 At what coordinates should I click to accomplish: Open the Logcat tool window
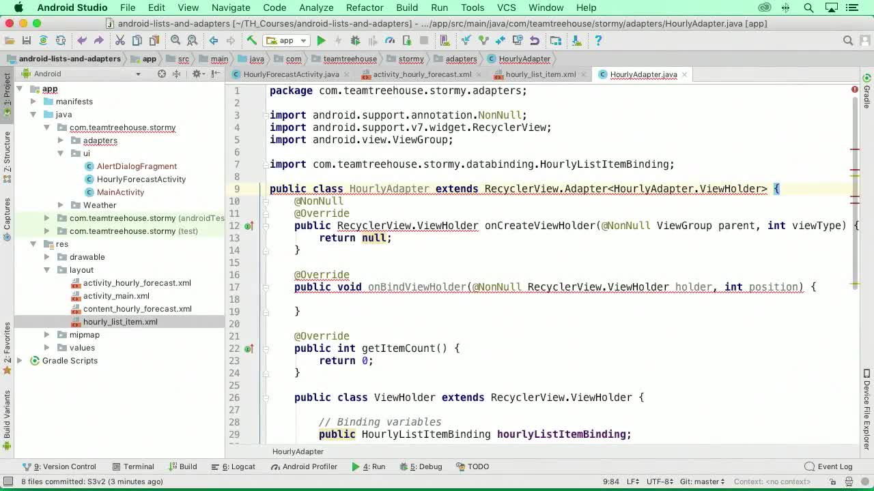pyautogui.click(x=234, y=466)
